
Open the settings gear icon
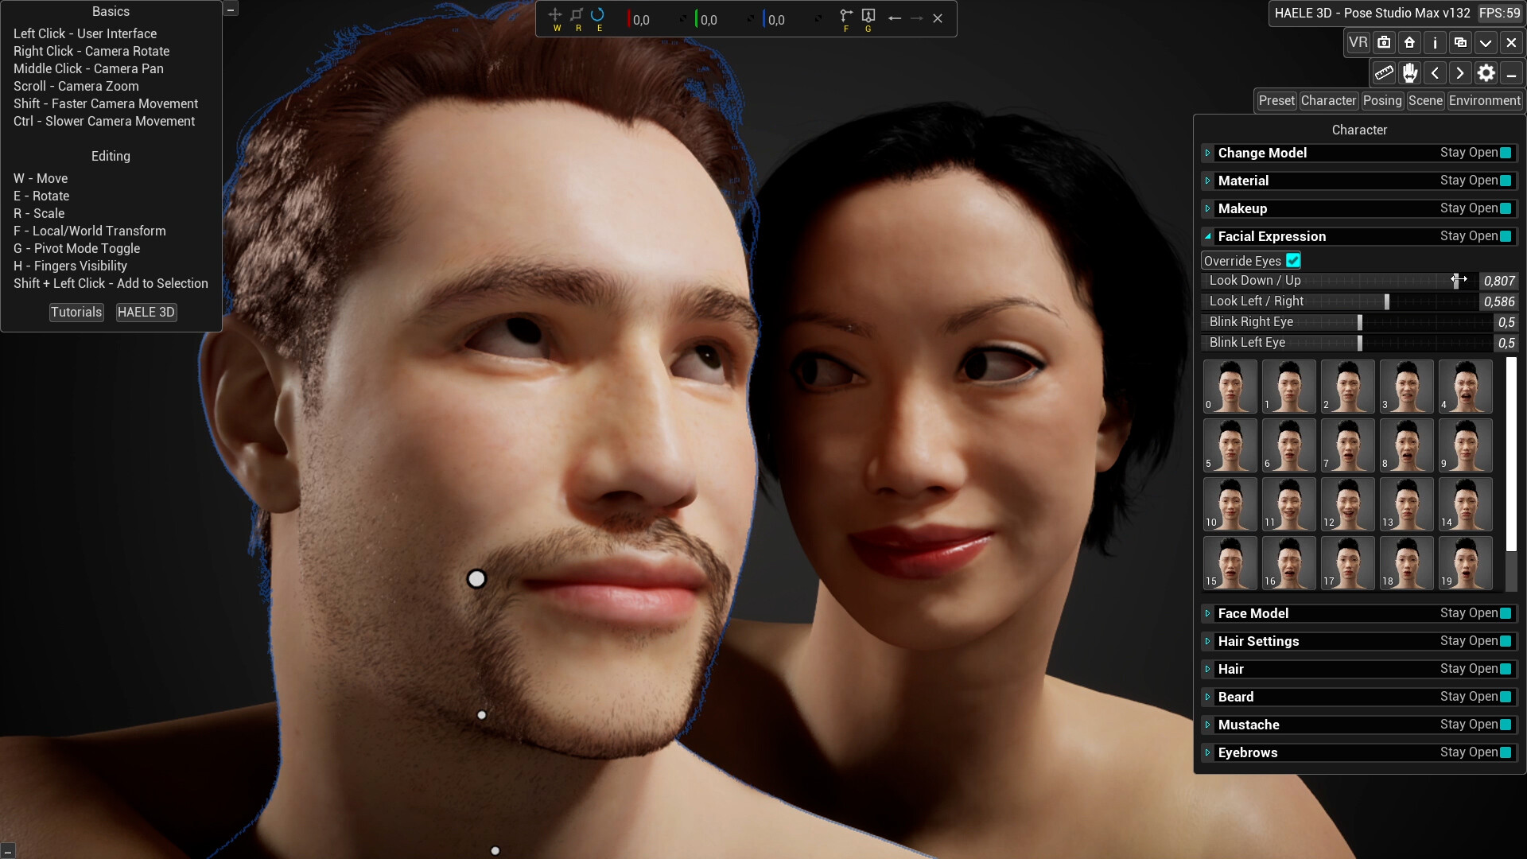point(1486,73)
